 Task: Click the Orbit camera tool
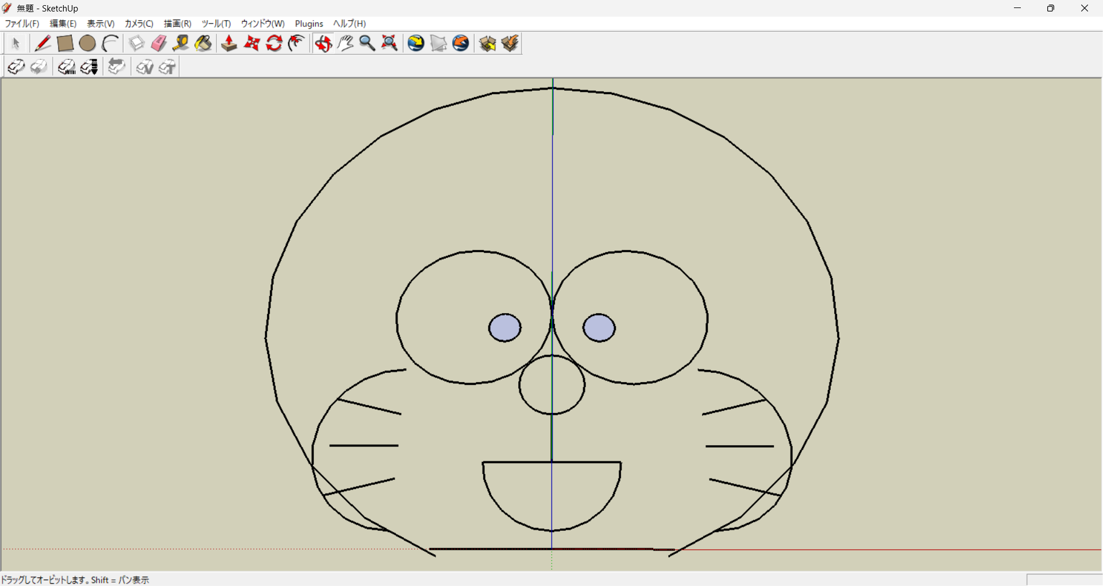[x=323, y=43]
